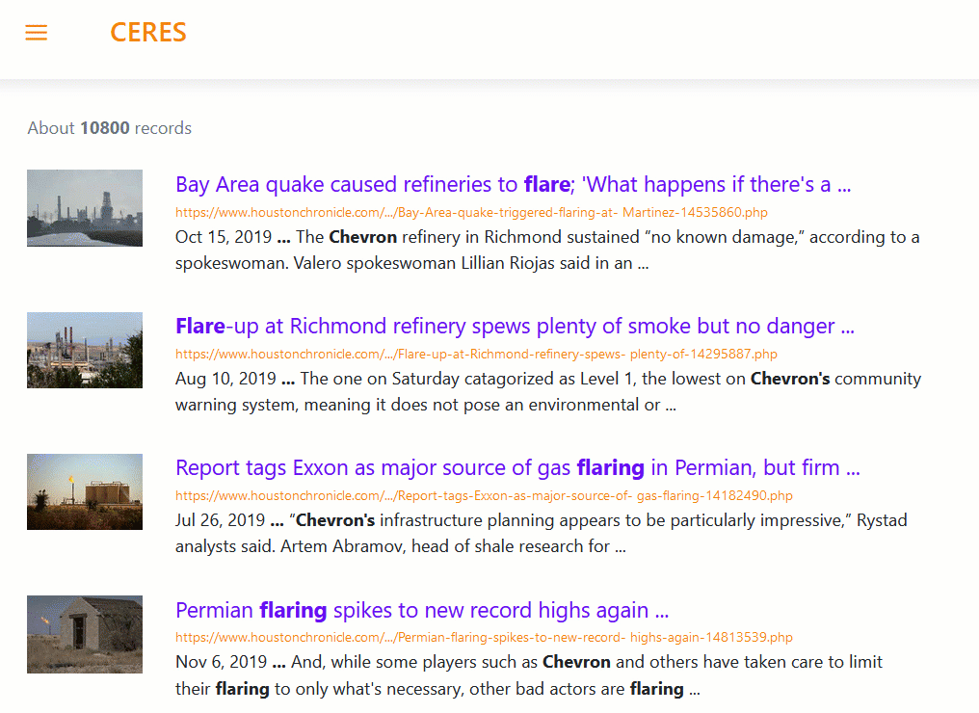Click the 'Rystad analysts said' snippet line

pyautogui.click(x=400, y=546)
